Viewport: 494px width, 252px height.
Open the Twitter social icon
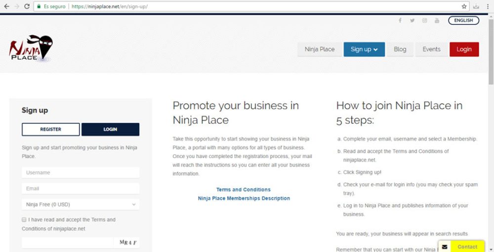point(412,21)
